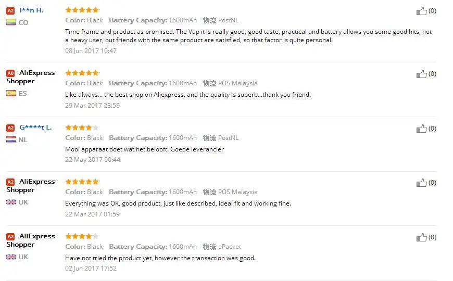Click thumbs-up on the Netherlands buyer's review

(x=422, y=129)
